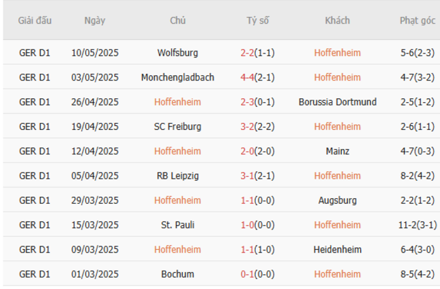Open the St. Pauli team link
Image resolution: width=440 pixels, height=289 pixels.
pyautogui.click(x=177, y=225)
